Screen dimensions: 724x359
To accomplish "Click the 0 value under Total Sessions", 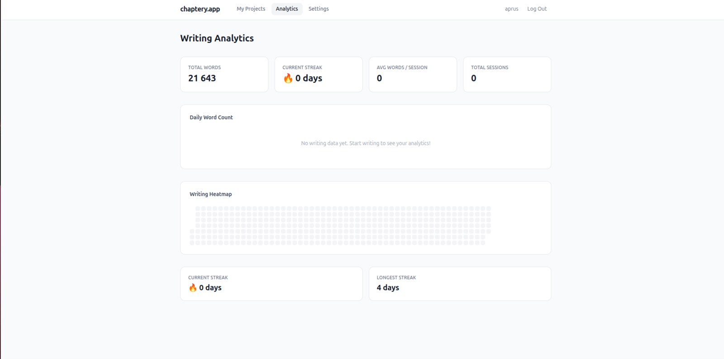I will coord(474,78).
